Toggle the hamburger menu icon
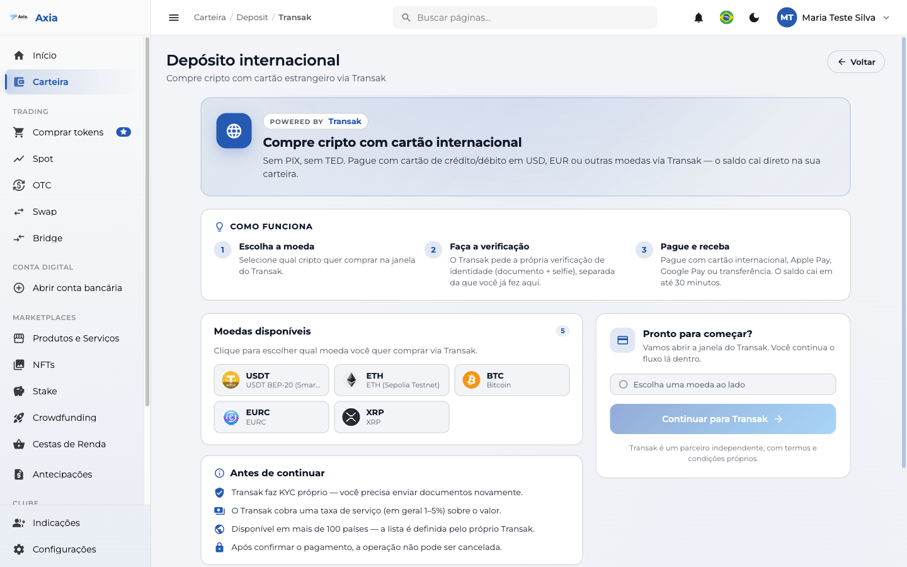 (174, 18)
